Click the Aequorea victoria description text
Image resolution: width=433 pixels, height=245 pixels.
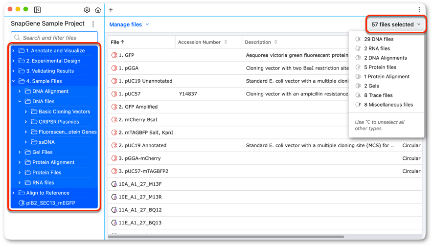coord(297,55)
